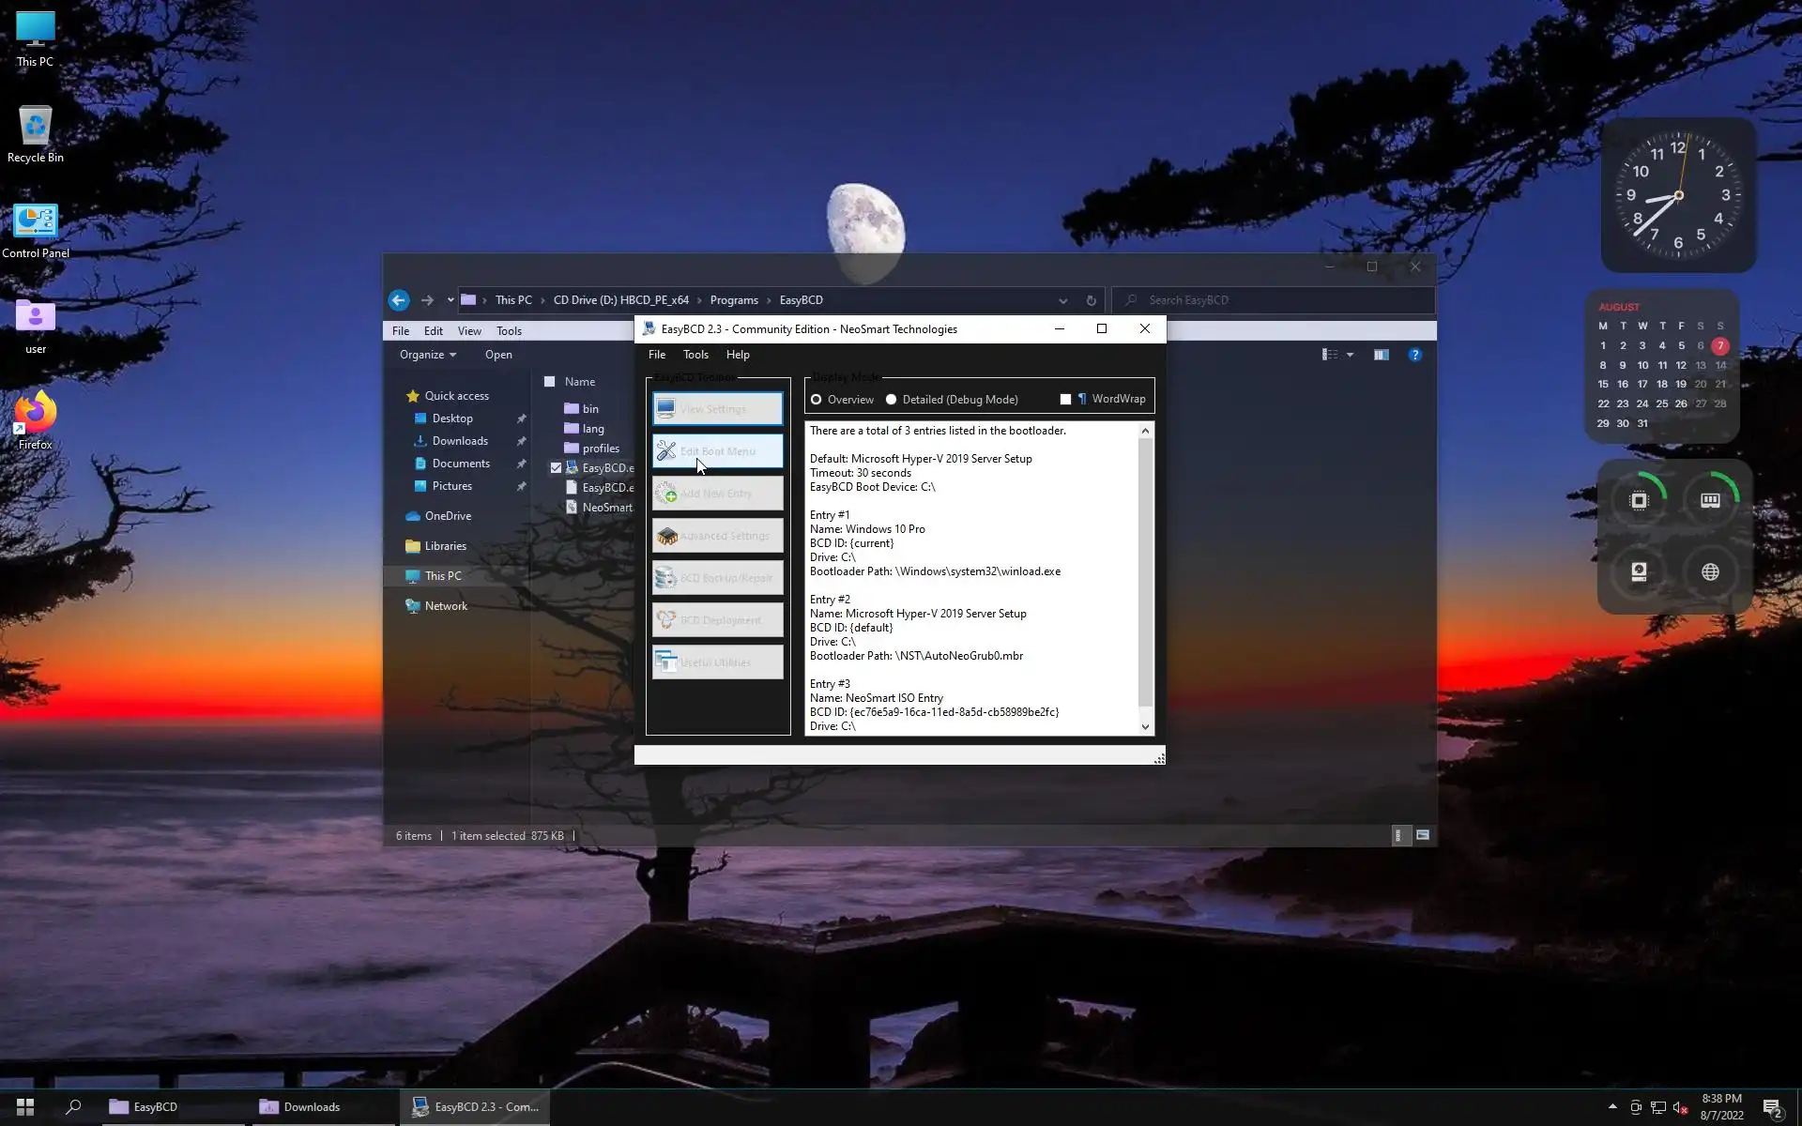The height and width of the screenshot is (1126, 1802).
Task: Expand the view options dropdown arrow
Action: click(x=1350, y=355)
